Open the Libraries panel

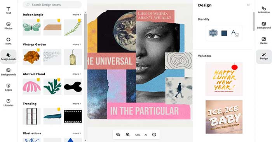(8, 103)
